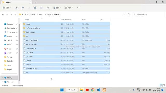The width and height of the screenshot is (166, 93).
Task: Click mysql in the breadcrumb path
Action: [49, 14]
